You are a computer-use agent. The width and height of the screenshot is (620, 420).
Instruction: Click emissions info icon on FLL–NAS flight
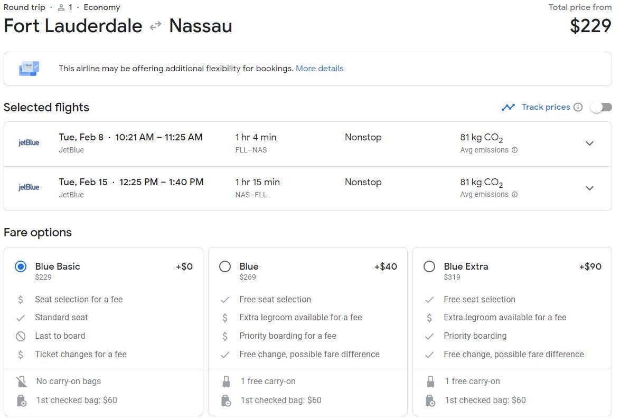click(514, 150)
